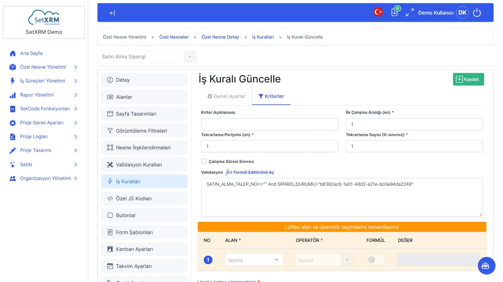Click the Özel JS Kodları code icon
Screen dimensions: 503x282
point(110,198)
